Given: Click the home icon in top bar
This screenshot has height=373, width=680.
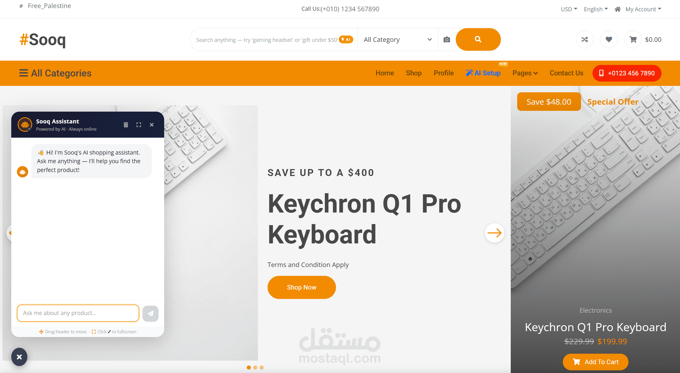Looking at the screenshot, I should tap(617, 9).
